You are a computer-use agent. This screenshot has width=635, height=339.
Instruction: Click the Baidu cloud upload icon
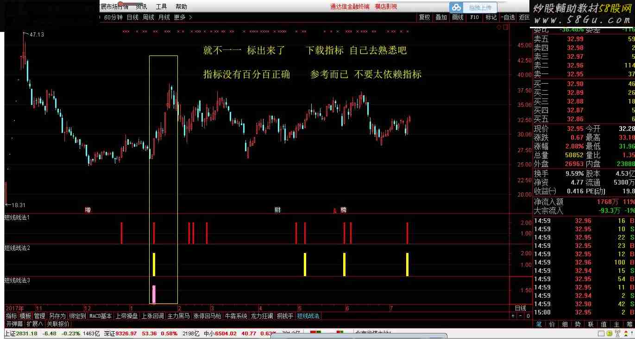(x=457, y=7)
